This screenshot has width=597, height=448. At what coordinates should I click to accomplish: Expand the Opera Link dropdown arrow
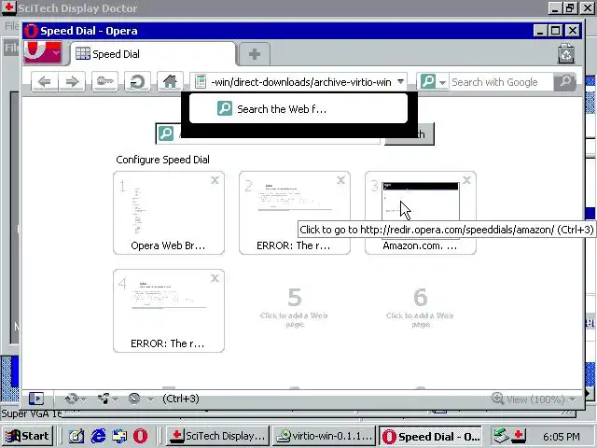click(83, 399)
